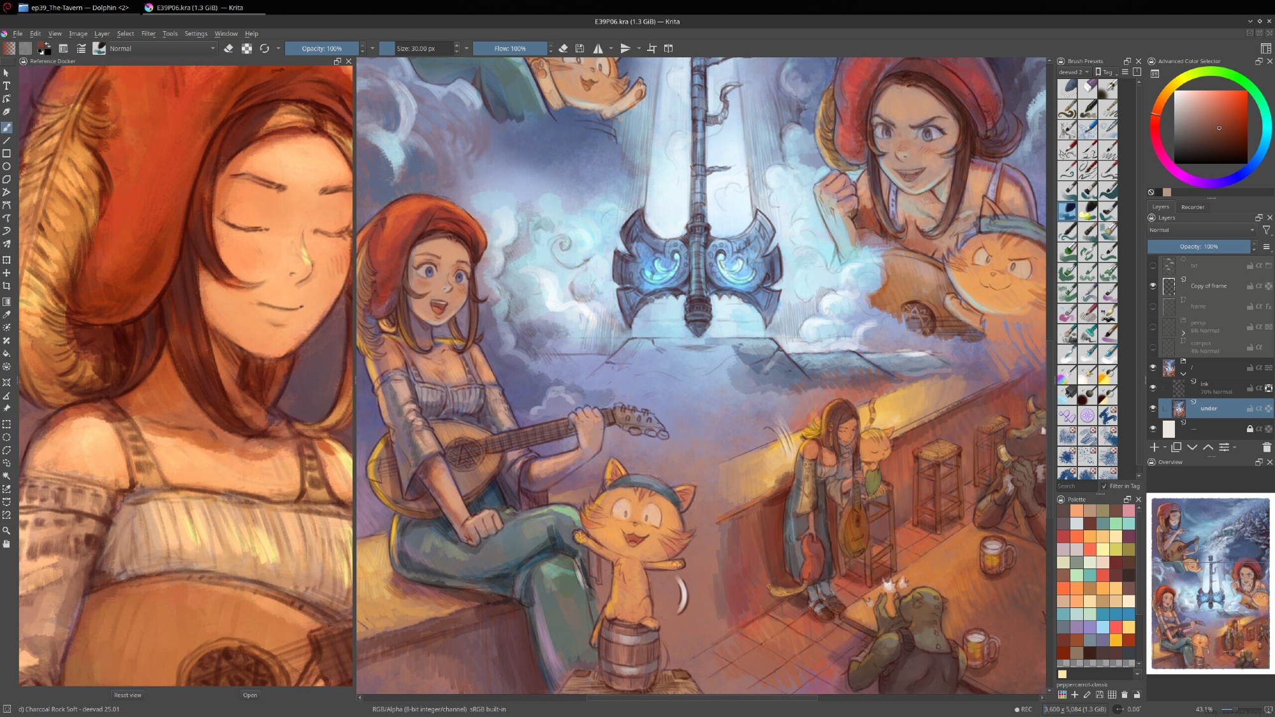
Task: Open the Filter menu
Action: (x=148, y=34)
